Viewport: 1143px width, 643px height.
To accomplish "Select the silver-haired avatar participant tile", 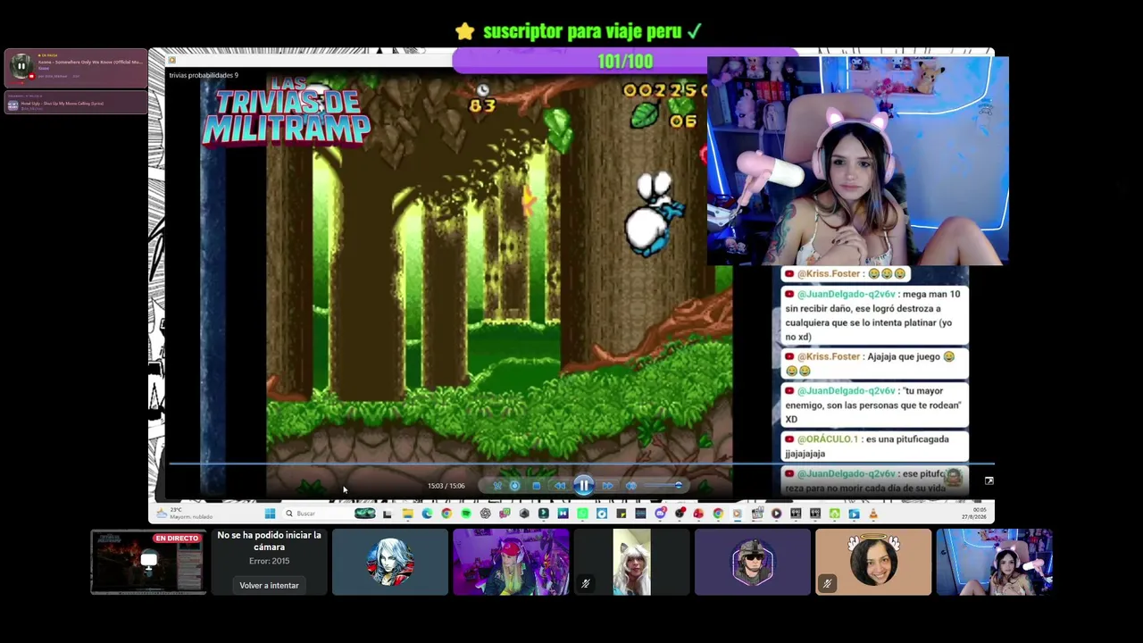I will [x=390, y=562].
